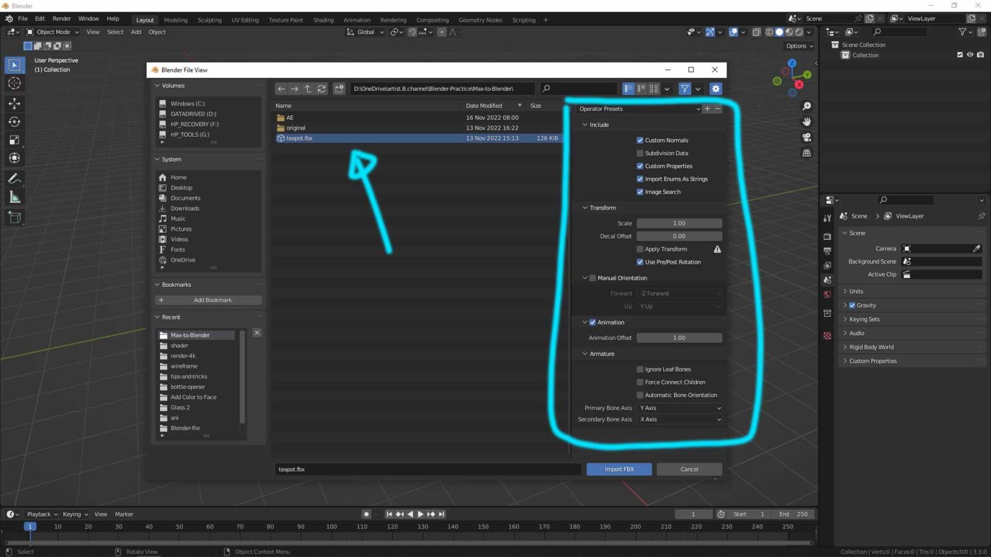Collapse the Armature section
Screen dimensions: 991x557
click(x=585, y=354)
